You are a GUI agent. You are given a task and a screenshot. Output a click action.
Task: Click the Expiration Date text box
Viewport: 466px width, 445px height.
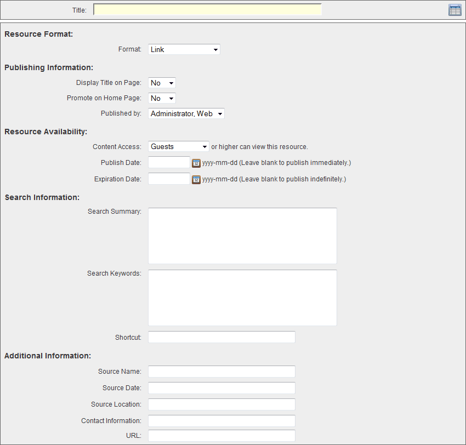point(168,179)
